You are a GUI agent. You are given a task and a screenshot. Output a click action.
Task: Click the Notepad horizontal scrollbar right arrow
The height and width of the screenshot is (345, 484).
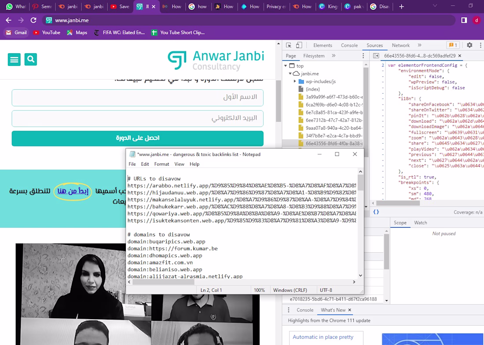[354, 282]
